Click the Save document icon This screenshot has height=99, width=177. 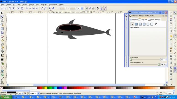(x=171, y=20)
